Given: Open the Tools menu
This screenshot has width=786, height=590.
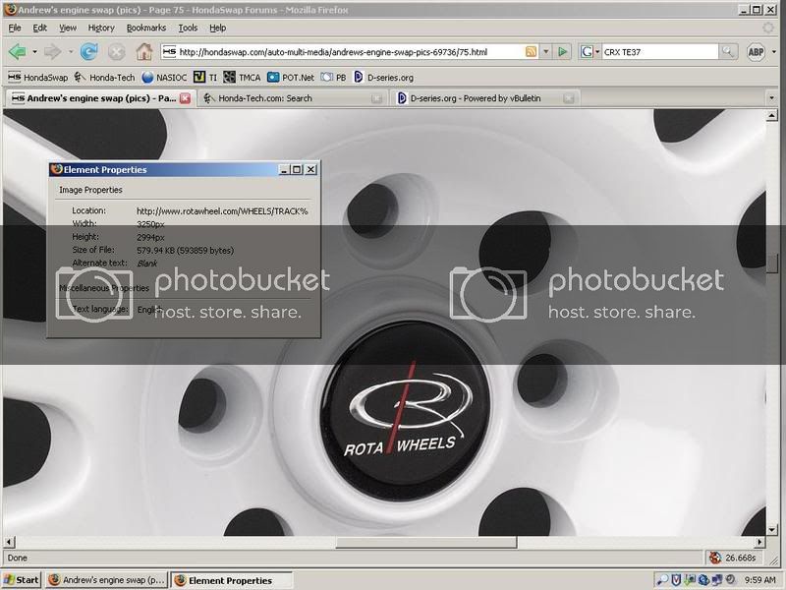Looking at the screenshot, I should pos(188,28).
